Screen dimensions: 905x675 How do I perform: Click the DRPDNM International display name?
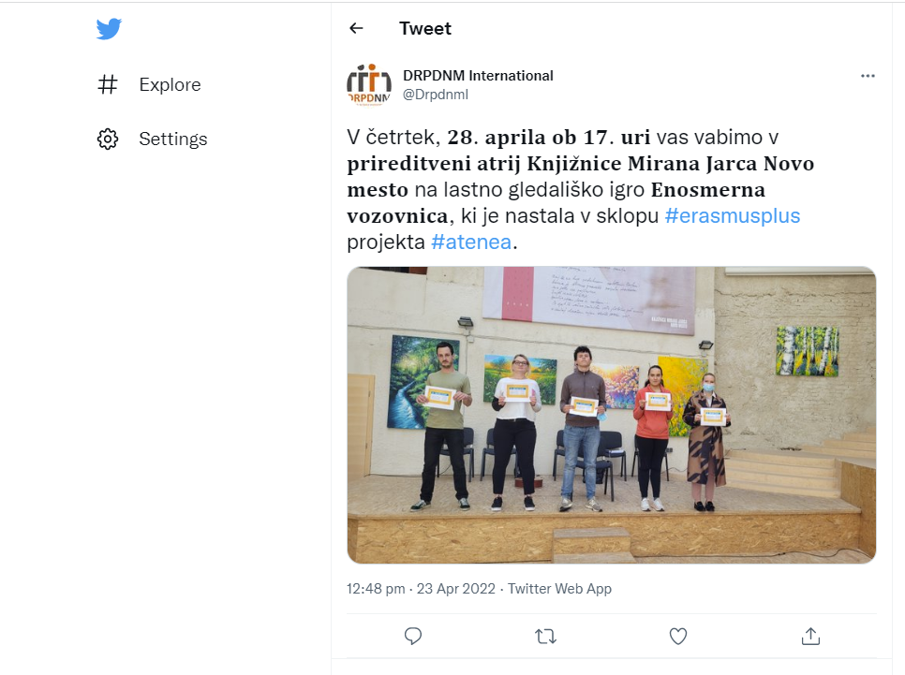[x=478, y=76]
